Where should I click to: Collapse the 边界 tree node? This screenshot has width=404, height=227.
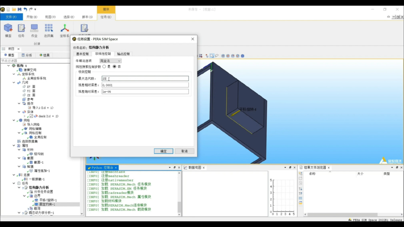25,196
